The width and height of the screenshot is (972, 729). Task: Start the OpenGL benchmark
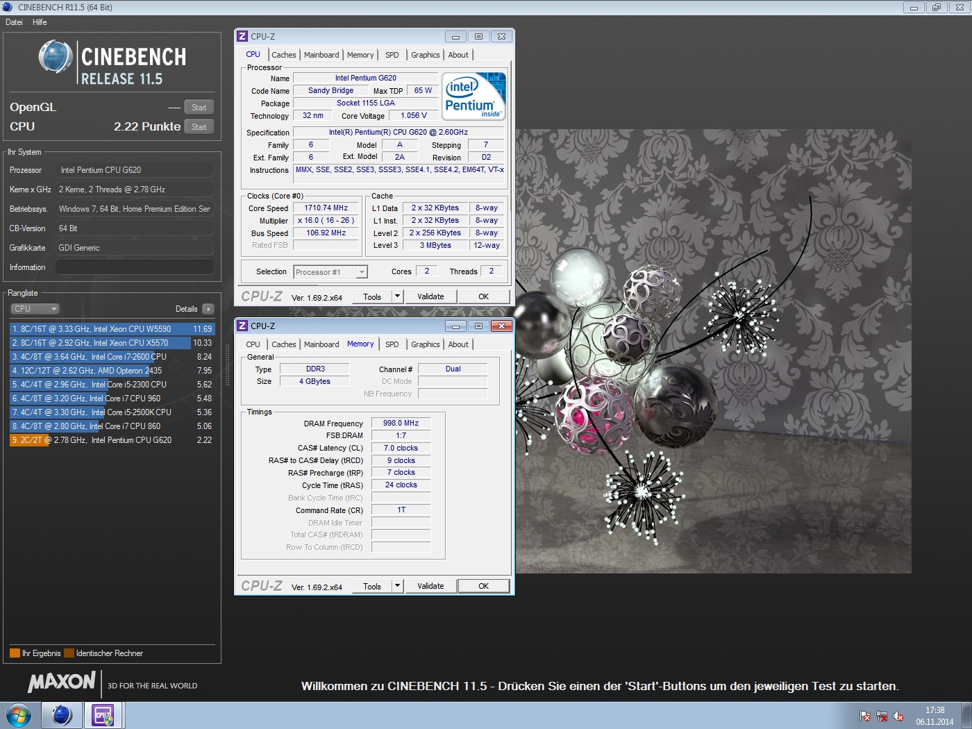click(x=199, y=108)
